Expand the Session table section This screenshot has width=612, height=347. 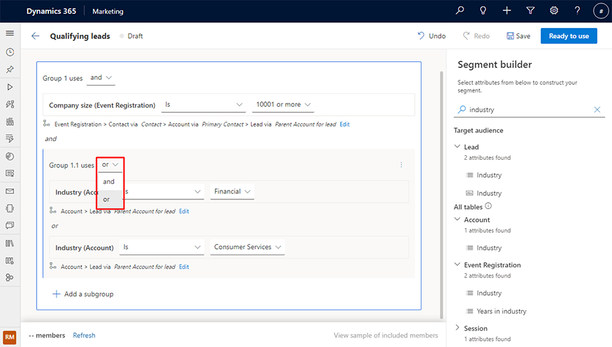coord(457,329)
